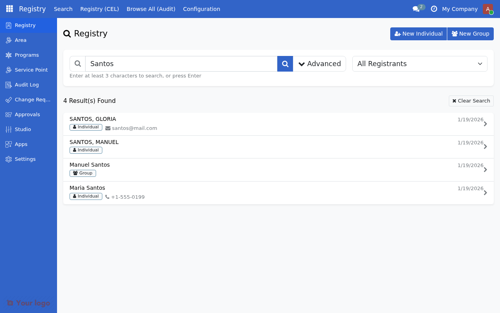The image size is (500, 313).
Task: Select Approvals in the left sidebar
Action: pos(27,114)
